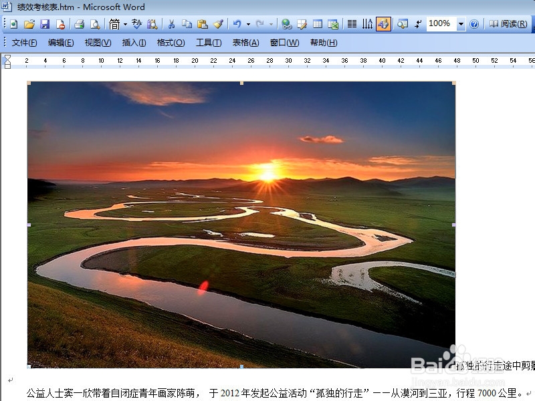Open the 格式(O) menu

(171, 43)
